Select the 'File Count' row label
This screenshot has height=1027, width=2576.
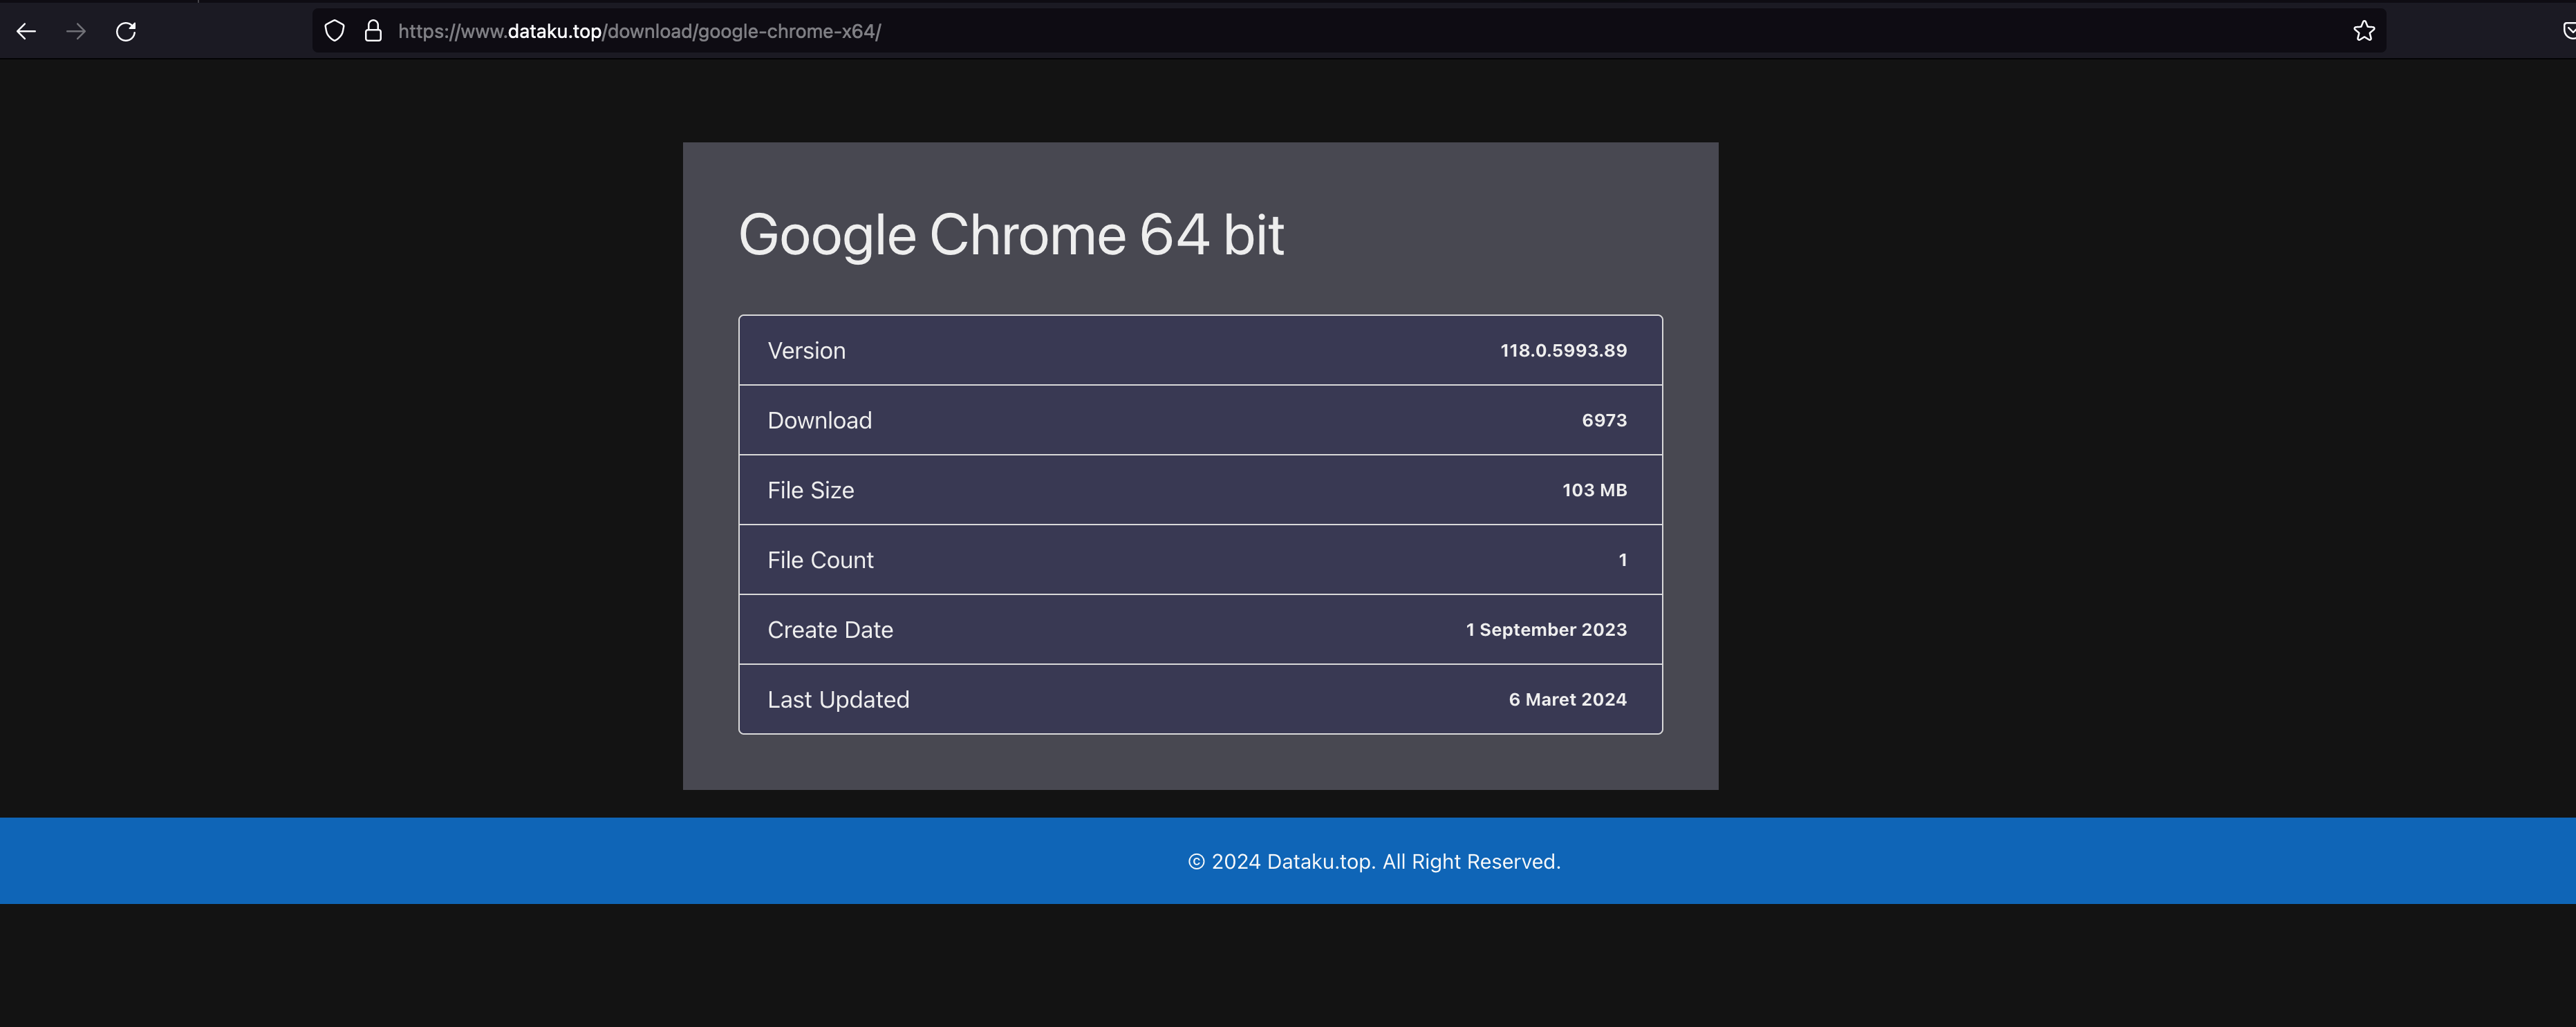click(820, 560)
